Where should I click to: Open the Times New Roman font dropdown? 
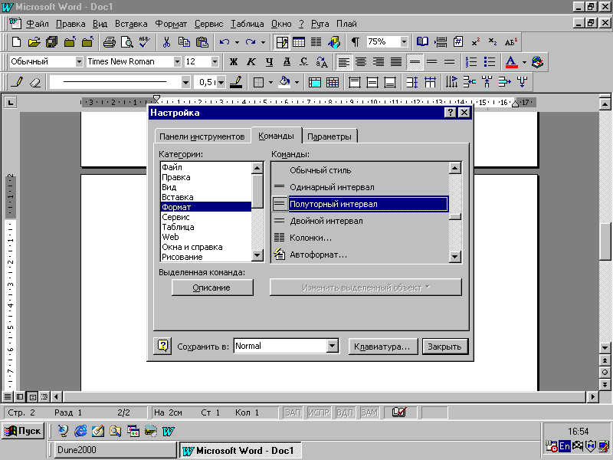177,61
